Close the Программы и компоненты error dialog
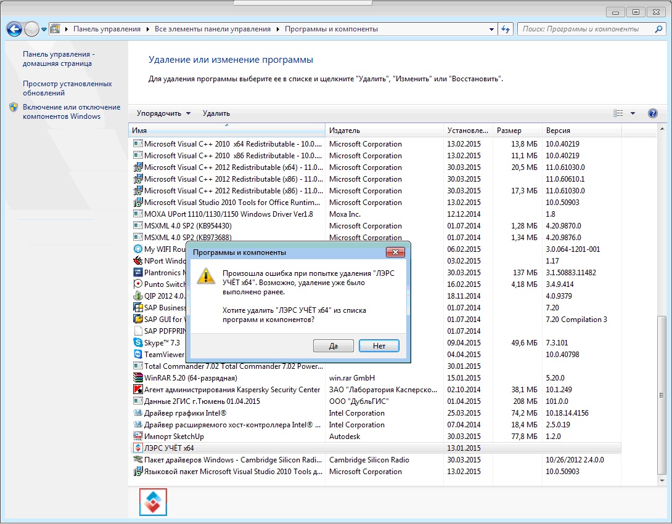672x524 pixels. [x=395, y=252]
